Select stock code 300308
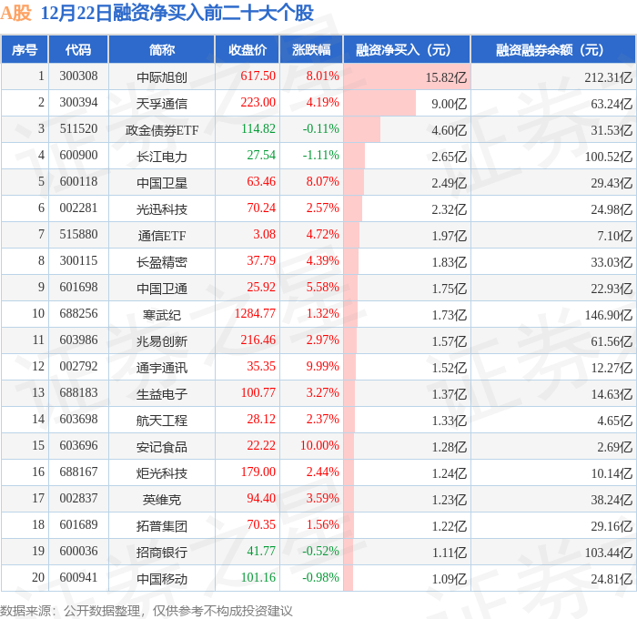This screenshot has width=637, height=619. tap(78, 76)
